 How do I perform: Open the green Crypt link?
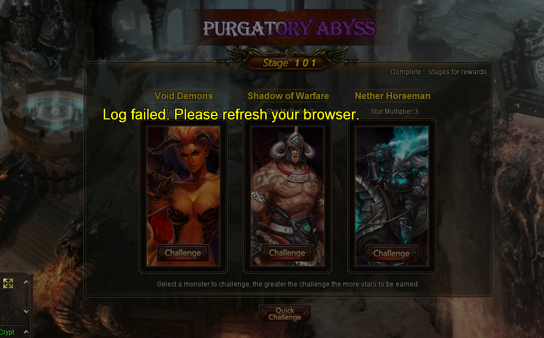[7, 332]
